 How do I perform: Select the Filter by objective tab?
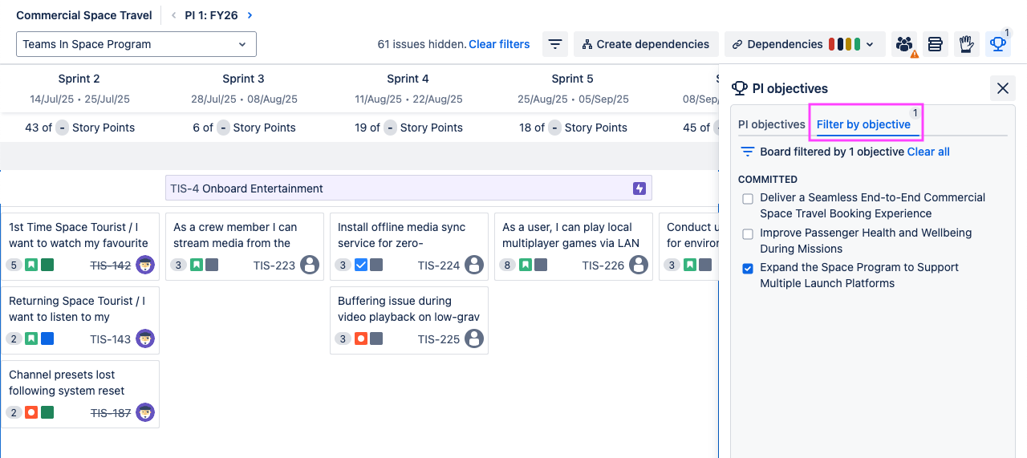pos(863,124)
